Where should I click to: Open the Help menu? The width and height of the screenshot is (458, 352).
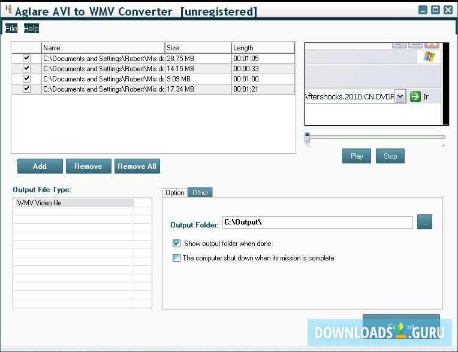[31, 28]
